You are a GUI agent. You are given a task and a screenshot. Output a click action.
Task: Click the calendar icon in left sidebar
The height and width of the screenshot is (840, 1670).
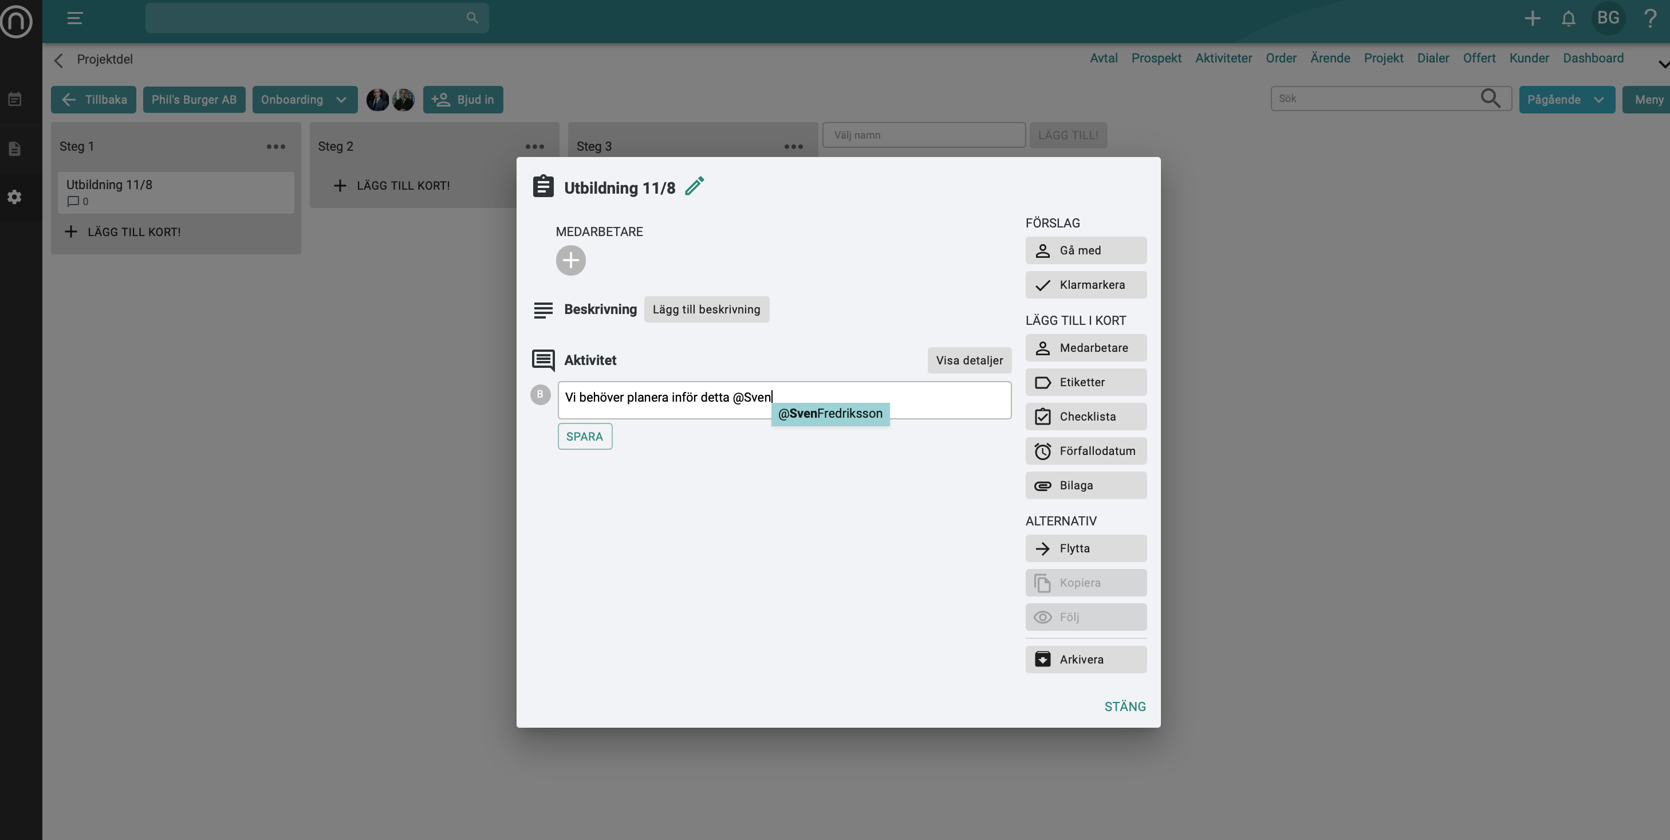click(x=15, y=99)
